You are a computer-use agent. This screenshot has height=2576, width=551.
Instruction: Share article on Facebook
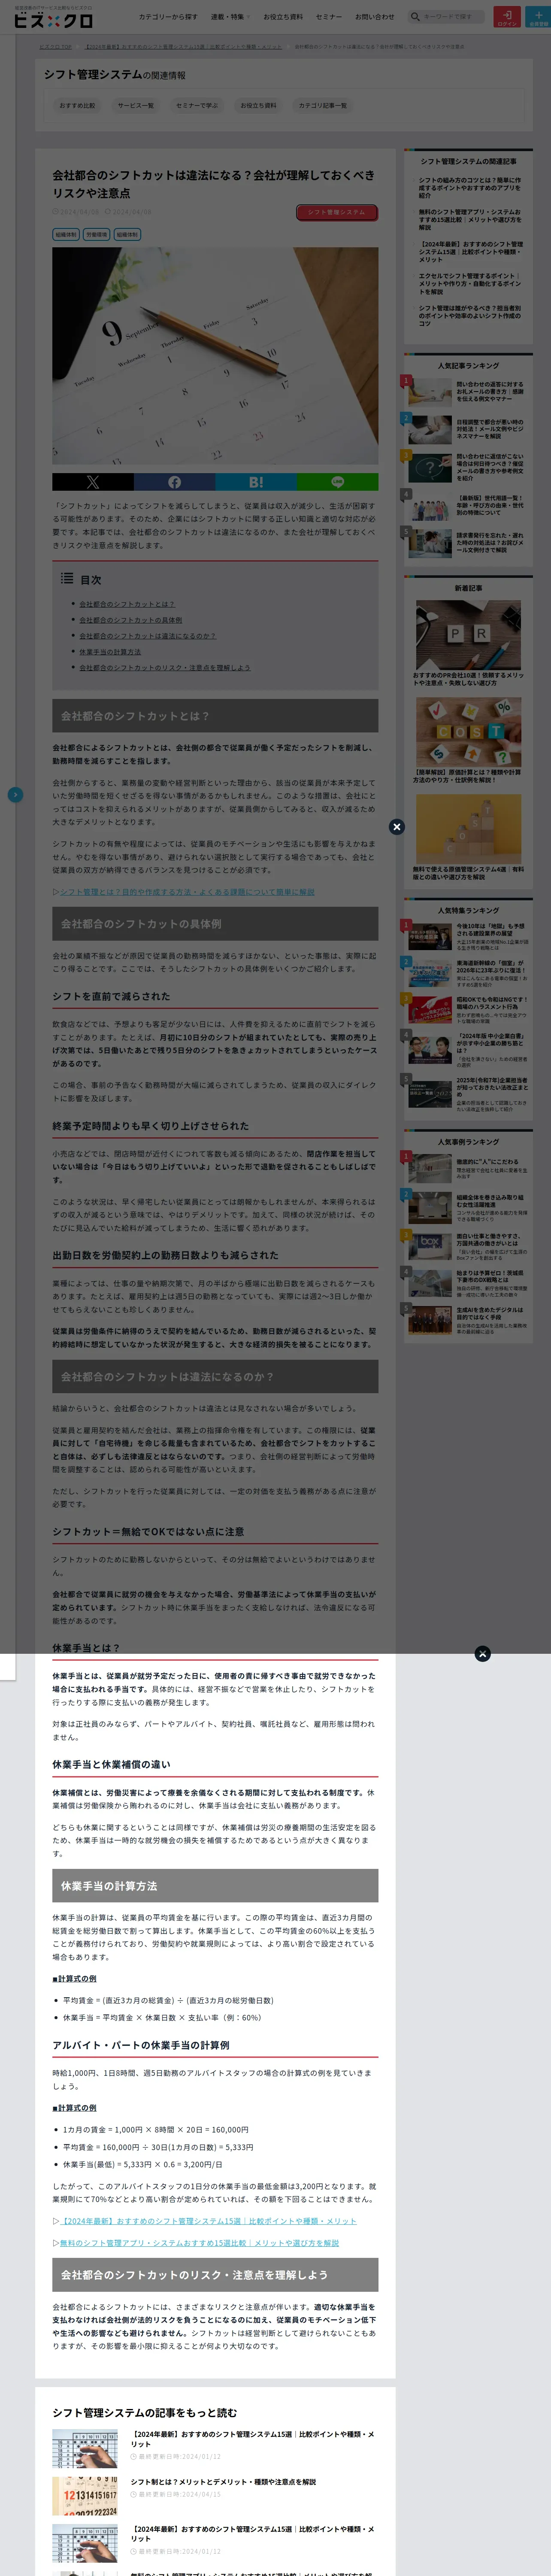(174, 482)
